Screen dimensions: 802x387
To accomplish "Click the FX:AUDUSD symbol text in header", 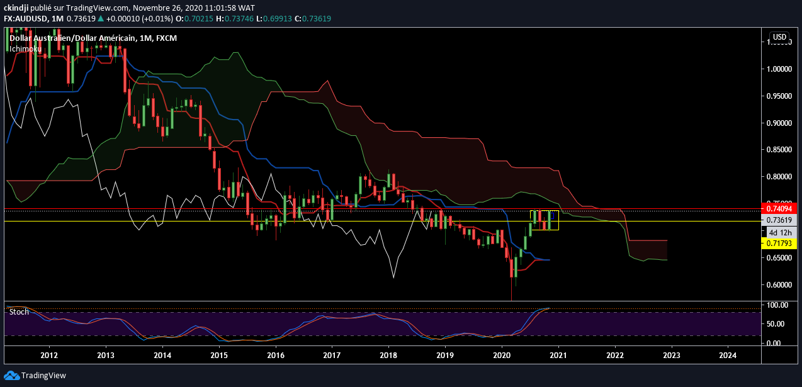I will (25, 18).
